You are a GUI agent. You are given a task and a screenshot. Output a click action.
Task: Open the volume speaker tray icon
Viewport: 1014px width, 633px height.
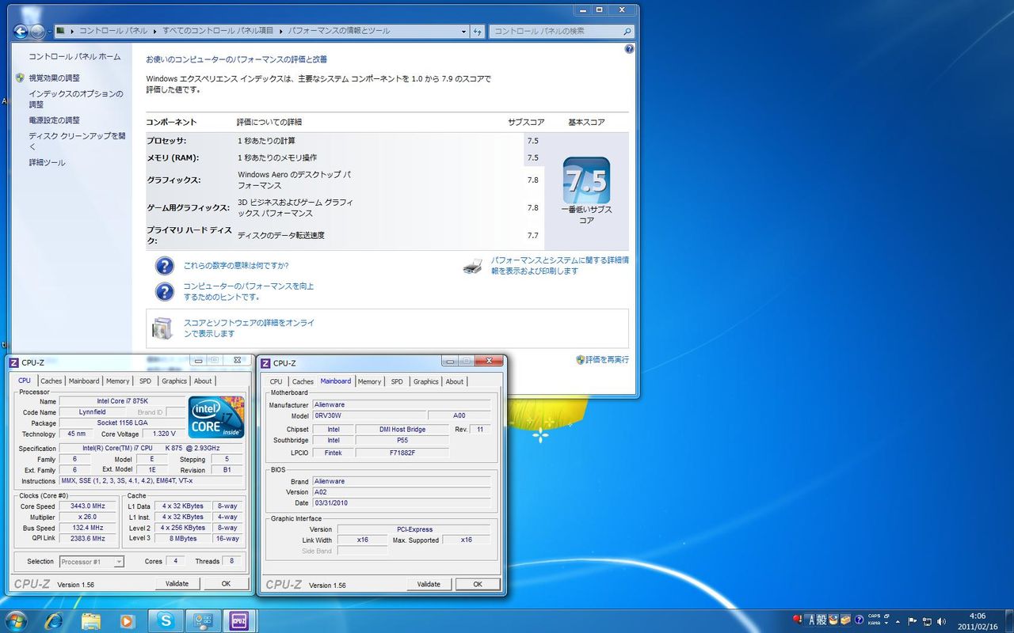pyautogui.click(x=940, y=621)
